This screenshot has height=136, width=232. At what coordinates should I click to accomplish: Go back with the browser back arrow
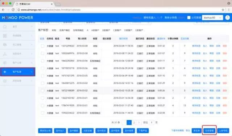click(3, 10)
